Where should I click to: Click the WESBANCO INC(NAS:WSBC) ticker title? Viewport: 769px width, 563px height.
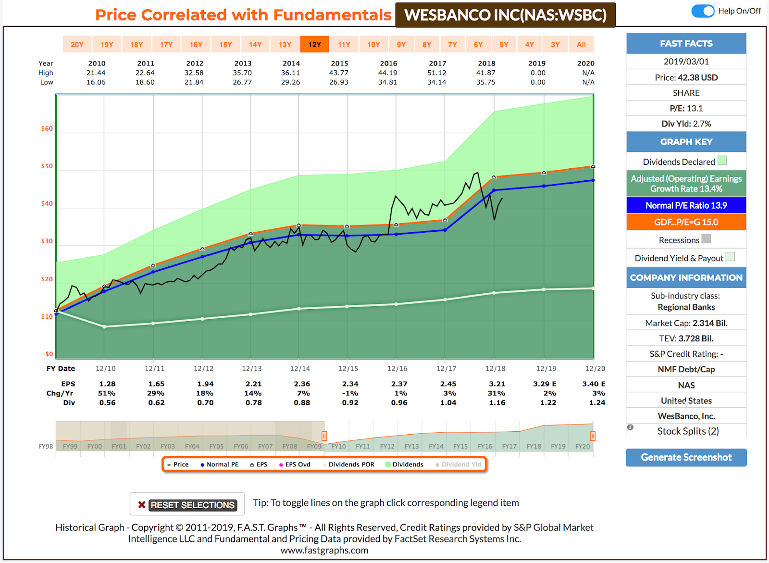pyautogui.click(x=506, y=15)
